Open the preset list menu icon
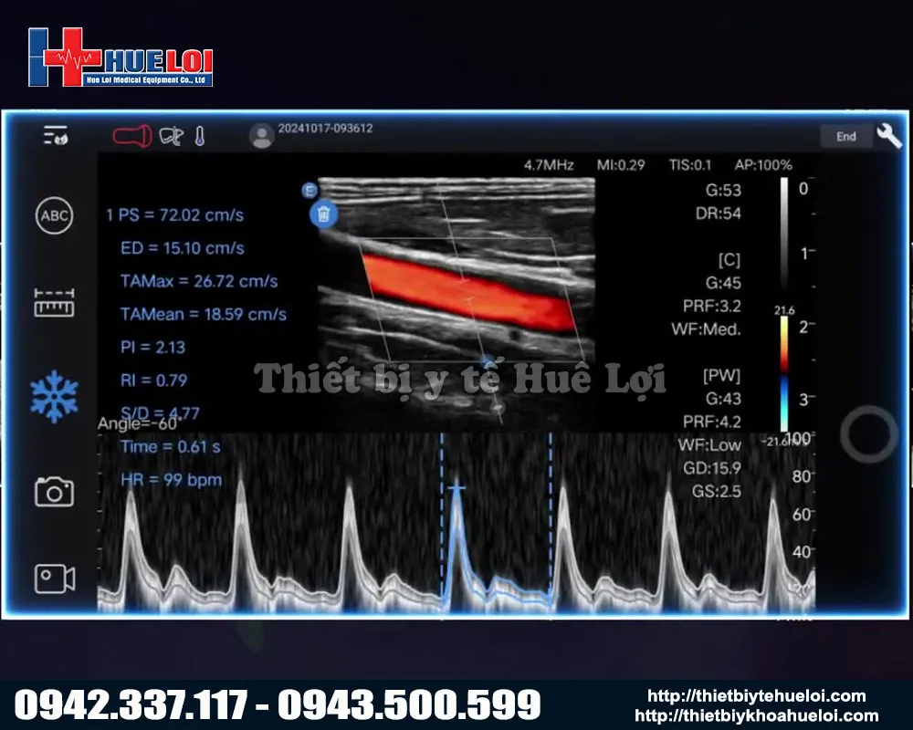Viewport: 913px width, 730px height. coord(55,136)
